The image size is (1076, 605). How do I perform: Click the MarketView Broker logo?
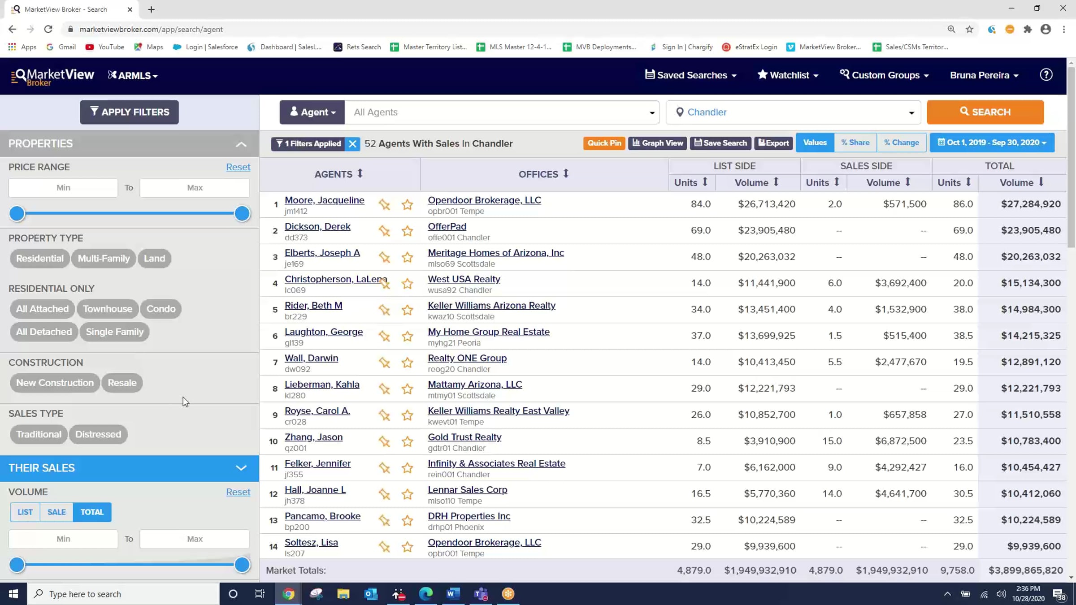click(52, 76)
